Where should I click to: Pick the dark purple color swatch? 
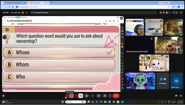122,50
